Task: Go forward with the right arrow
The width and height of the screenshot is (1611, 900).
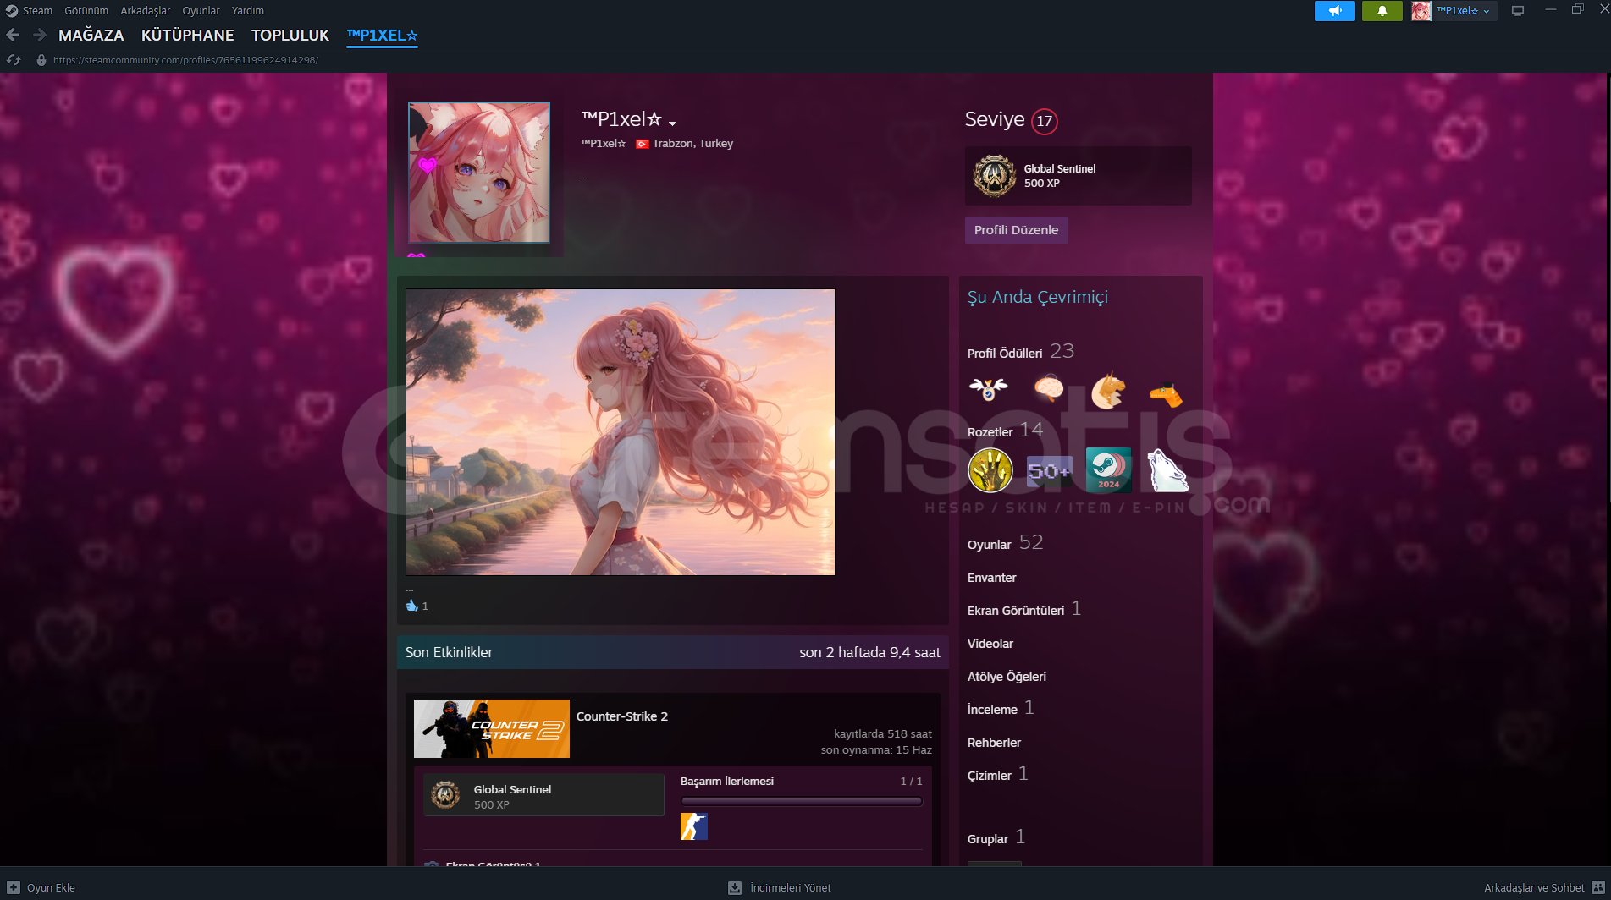Action: tap(39, 35)
